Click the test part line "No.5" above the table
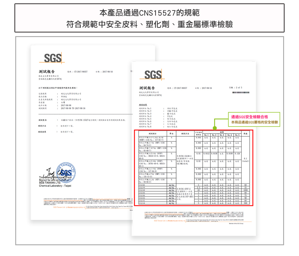The height and width of the screenshot is (256, 299). click(x=158, y=119)
